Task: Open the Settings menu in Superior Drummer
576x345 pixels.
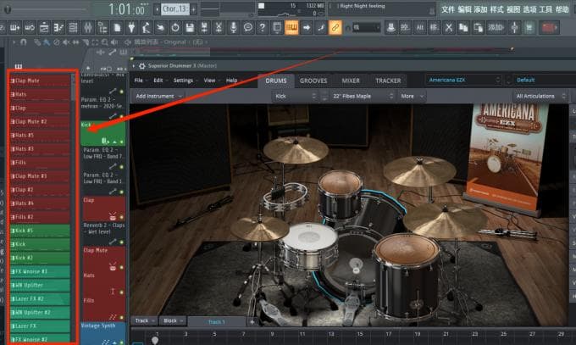Action: click(x=183, y=81)
